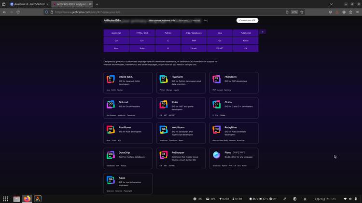Click the DataGrip DG logo icon
Image resolution: width=362 pixels, height=203 pixels.
coord(111,155)
